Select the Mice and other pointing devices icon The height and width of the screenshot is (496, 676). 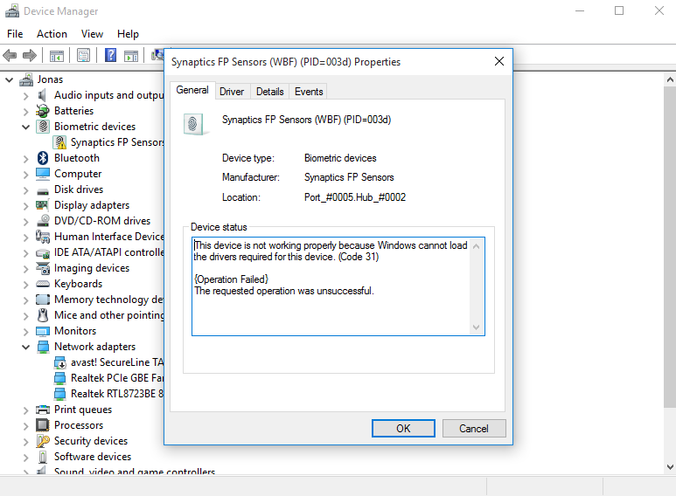[43, 315]
